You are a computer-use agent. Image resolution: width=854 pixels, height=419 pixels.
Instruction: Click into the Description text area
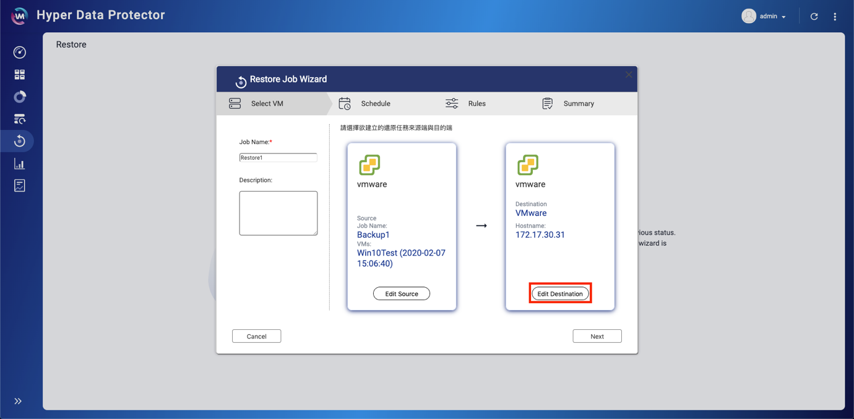(x=278, y=213)
